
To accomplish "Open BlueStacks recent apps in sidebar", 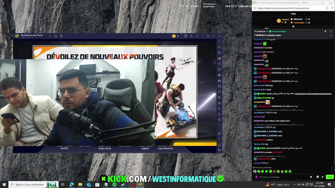I will pos(219,150).
